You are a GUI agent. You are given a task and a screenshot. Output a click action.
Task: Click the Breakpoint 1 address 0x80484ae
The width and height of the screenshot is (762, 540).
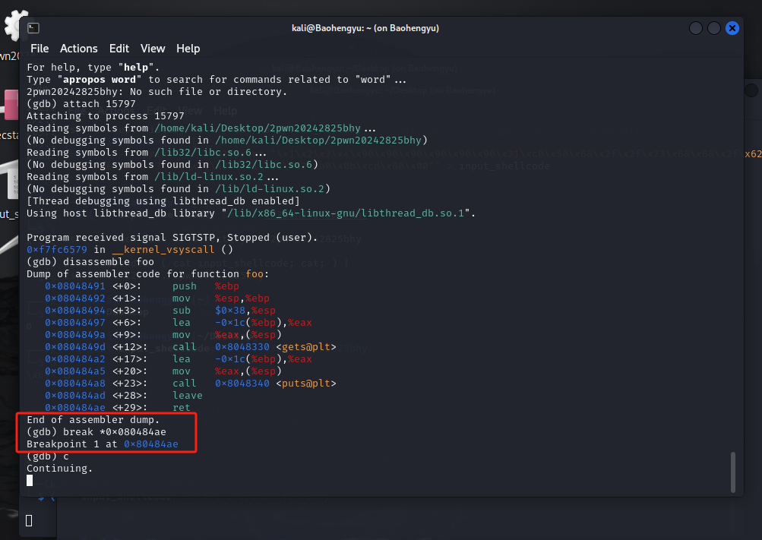[151, 444]
